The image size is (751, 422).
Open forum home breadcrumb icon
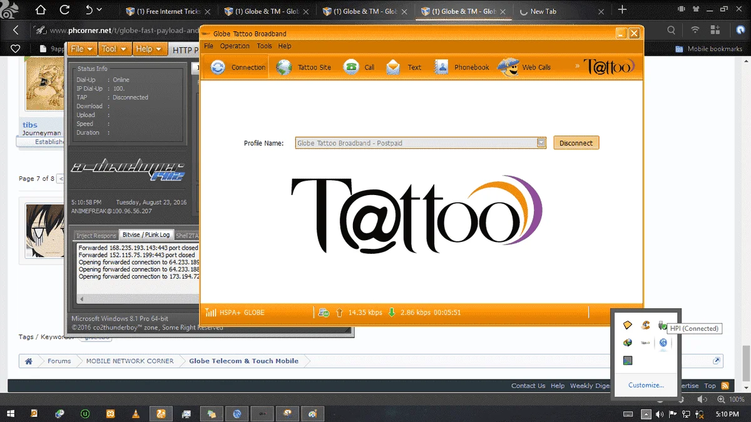29,361
